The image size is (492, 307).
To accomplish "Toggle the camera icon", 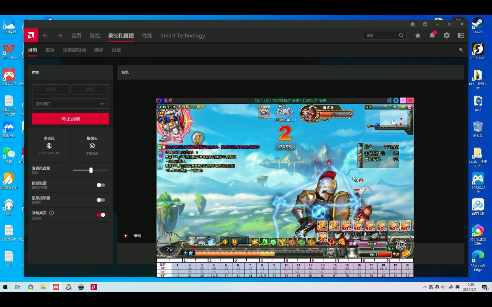I will coord(92,146).
